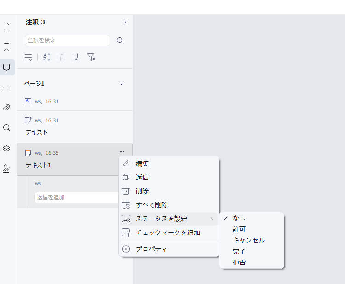Click the 注釈 3 panel title
This screenshot has width=345, height=284.
point(35,22)
